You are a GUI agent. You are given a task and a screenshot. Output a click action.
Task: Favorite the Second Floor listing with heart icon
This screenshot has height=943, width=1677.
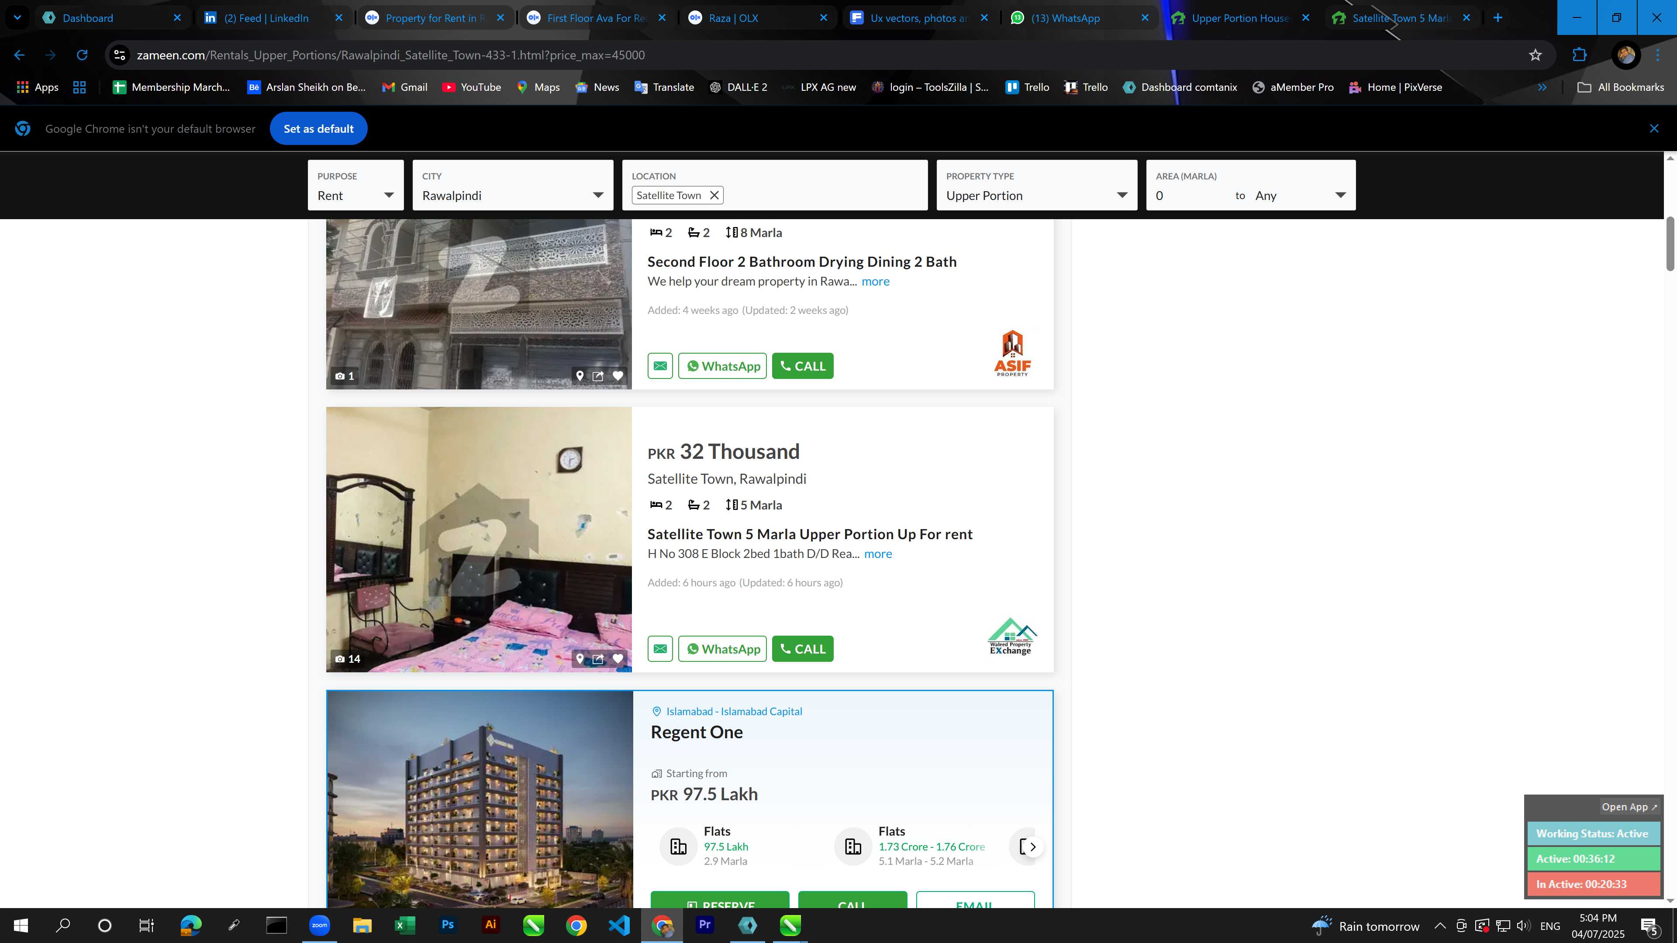point(618,375)
